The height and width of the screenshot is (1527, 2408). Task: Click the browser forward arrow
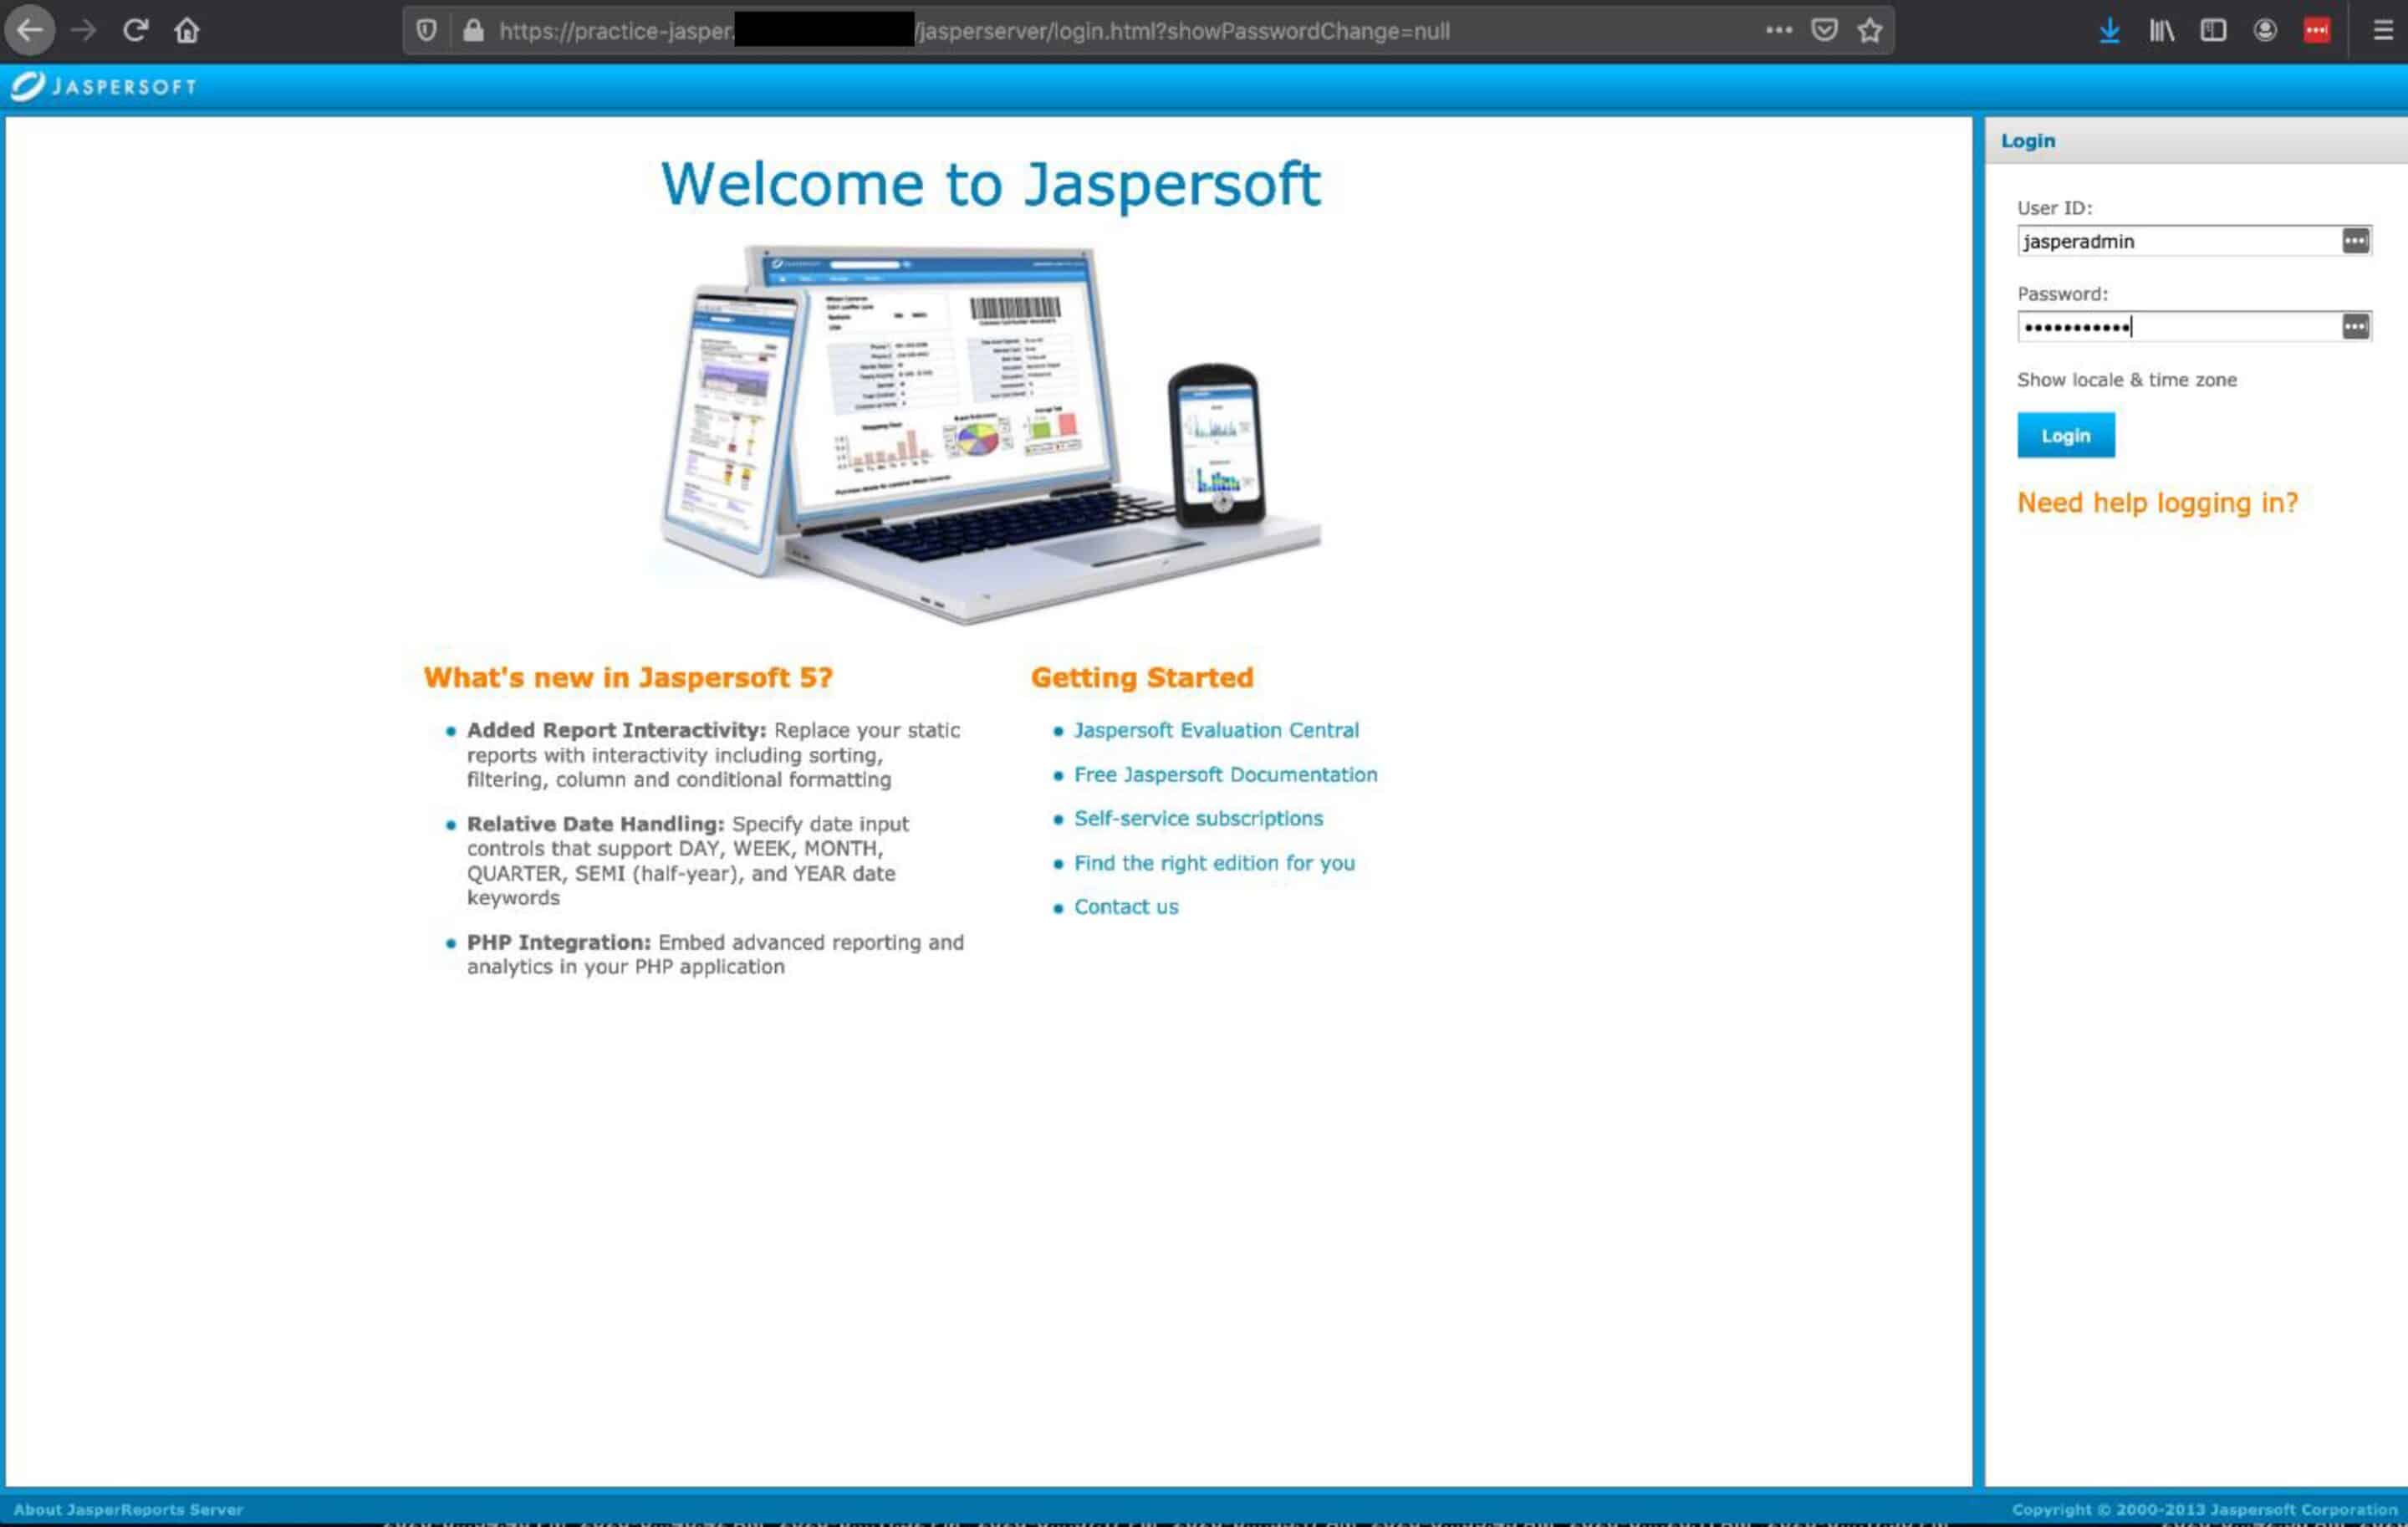(x=84, y=30)
